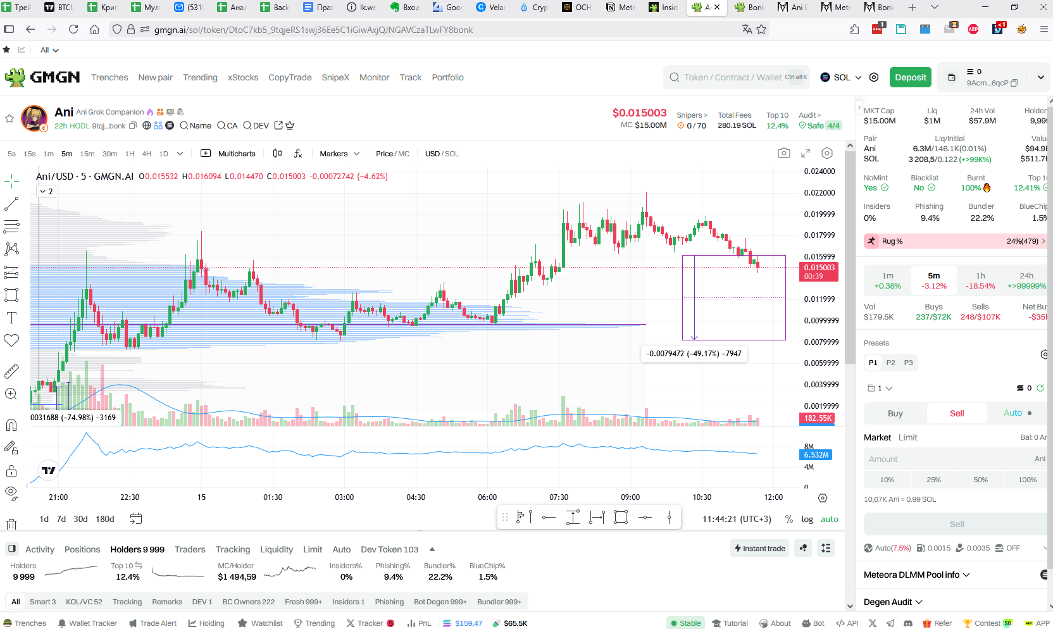
Task: Switch to the Sell order tab
Action: coord(957,413)
